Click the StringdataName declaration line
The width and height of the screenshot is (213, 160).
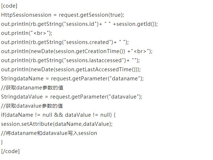[72, 79]
